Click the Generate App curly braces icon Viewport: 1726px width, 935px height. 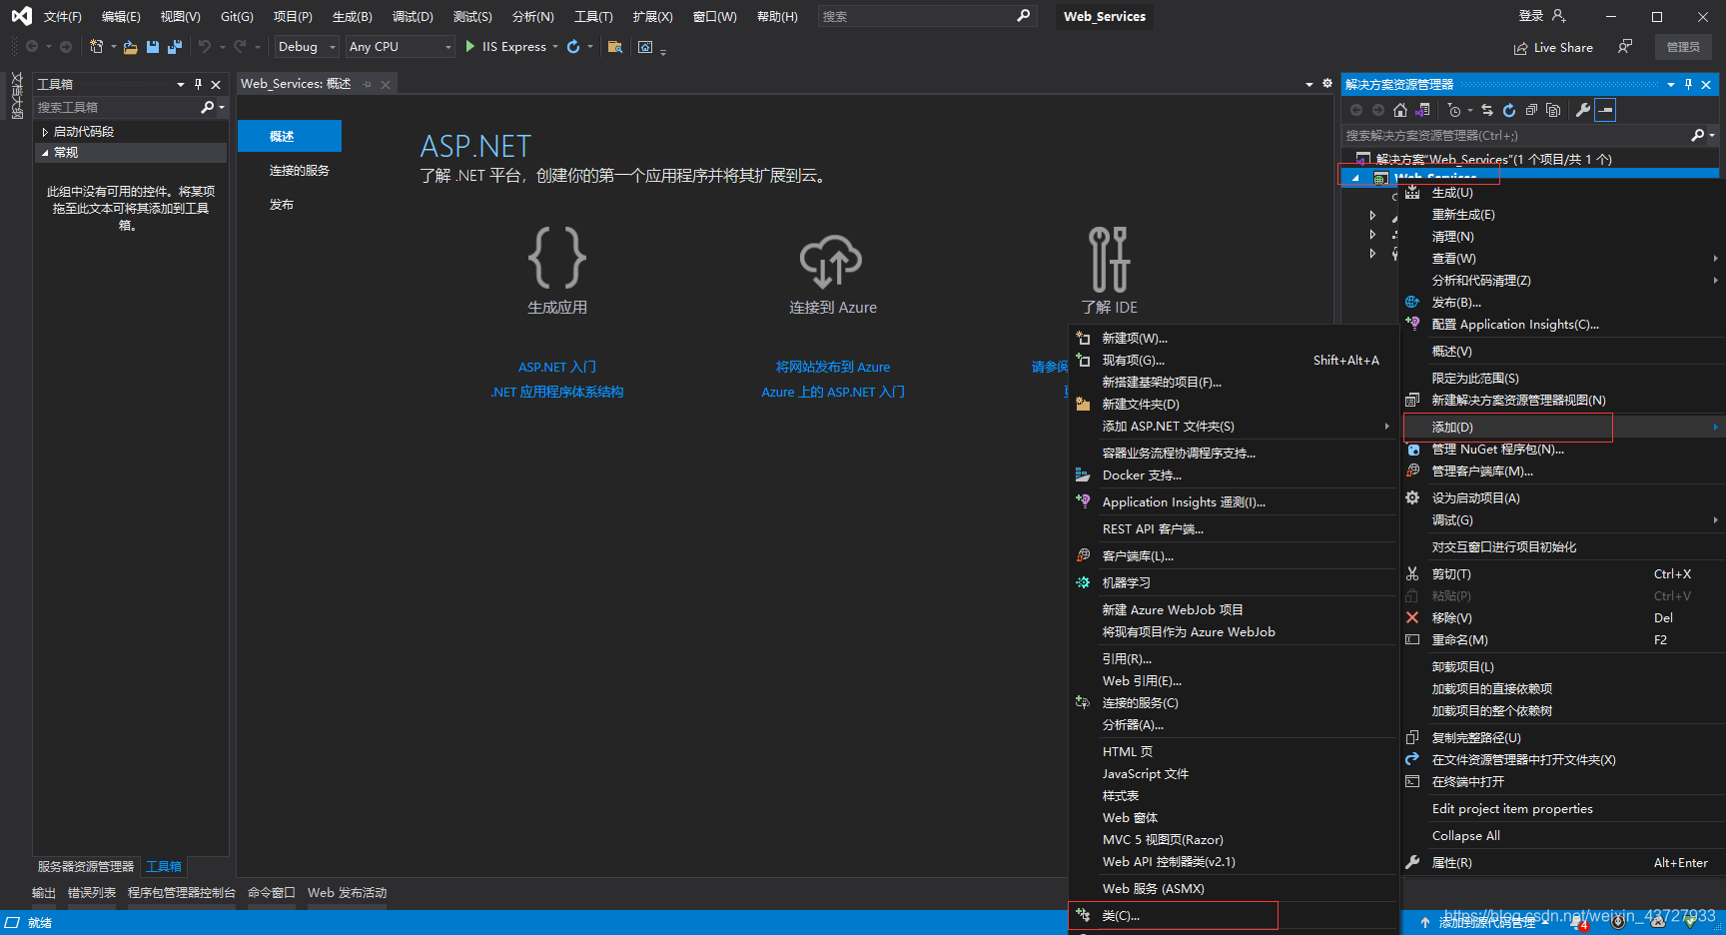[557, 258]
